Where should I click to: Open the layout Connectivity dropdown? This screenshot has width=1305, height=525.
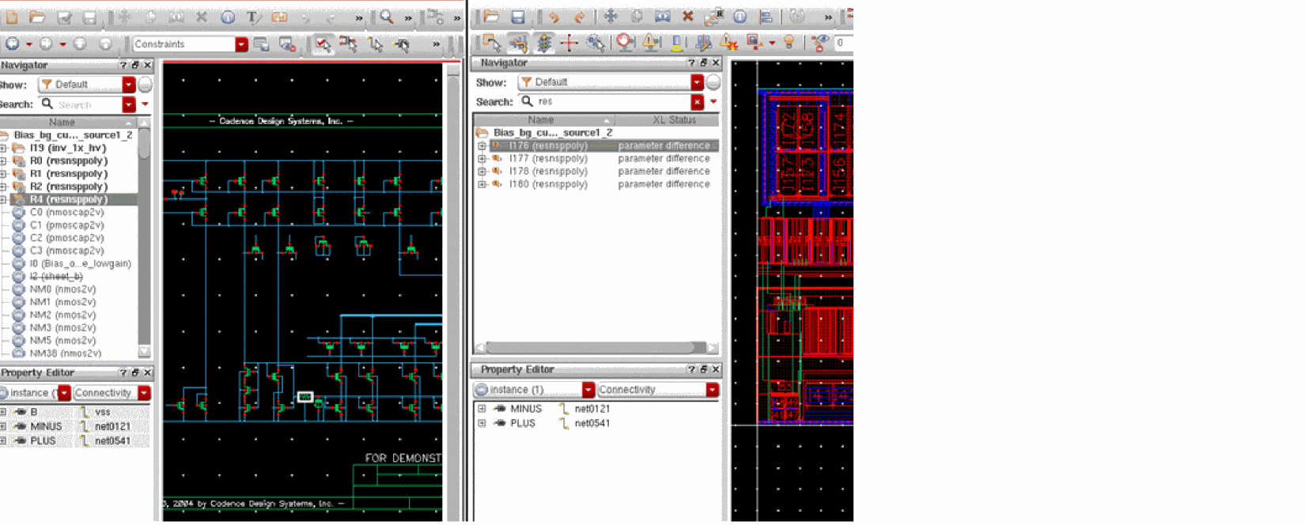pyautogui.click(x=712, y=390)
